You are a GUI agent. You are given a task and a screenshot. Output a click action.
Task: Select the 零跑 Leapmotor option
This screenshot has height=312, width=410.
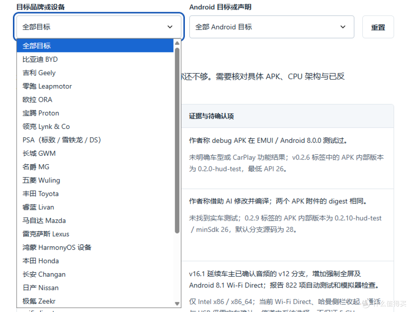pyautogui.click(x=95, y=86)
